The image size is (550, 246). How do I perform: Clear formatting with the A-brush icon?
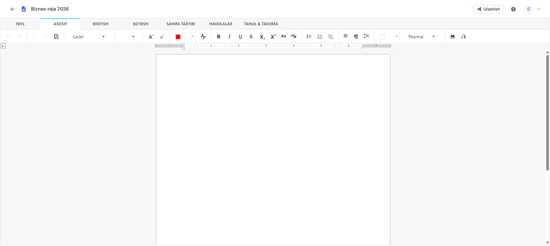[203, 36]
